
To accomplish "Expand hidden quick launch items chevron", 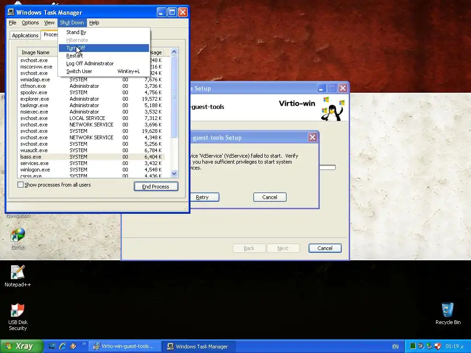I will coord(84,344).
